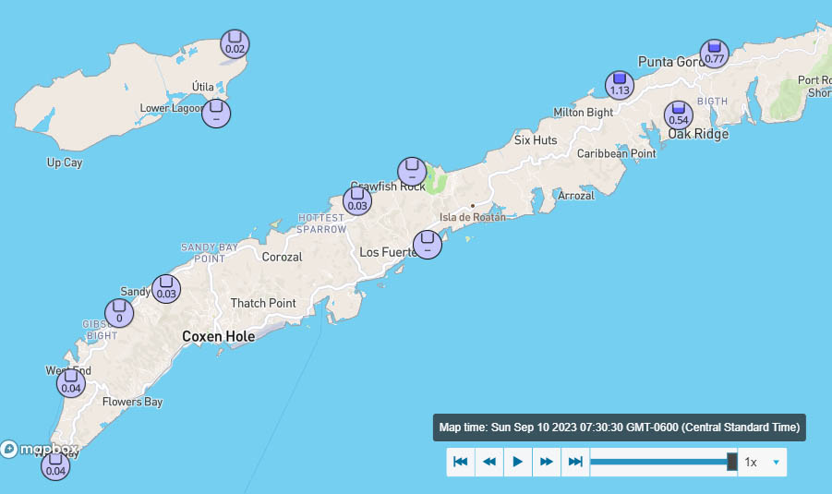Select the no-data gauge near Lower Lagoon
The image size is (832, 494).
tap(216, 113)
